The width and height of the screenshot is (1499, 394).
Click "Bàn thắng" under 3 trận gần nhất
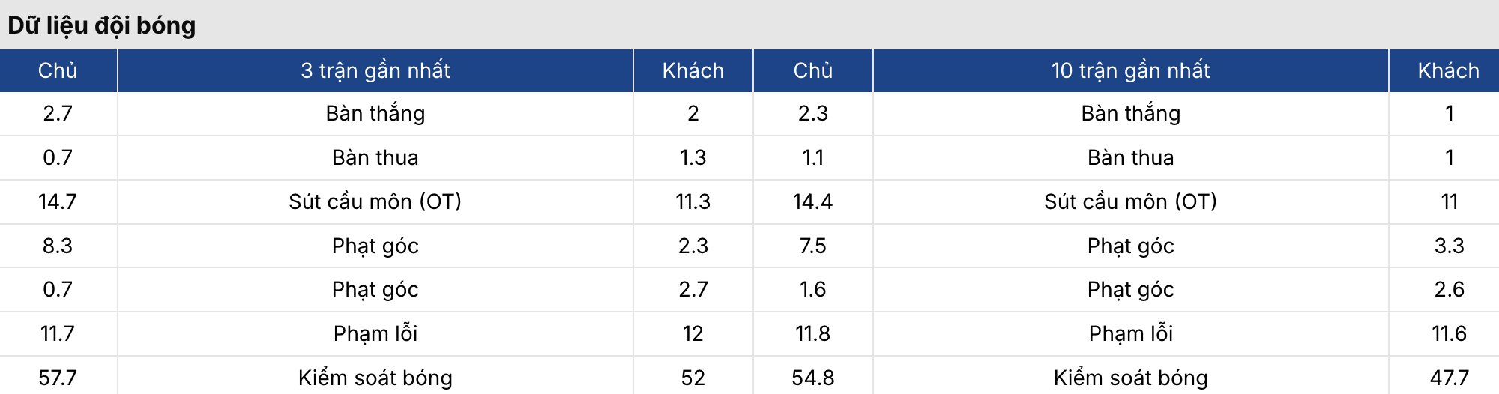pos(375,113)
